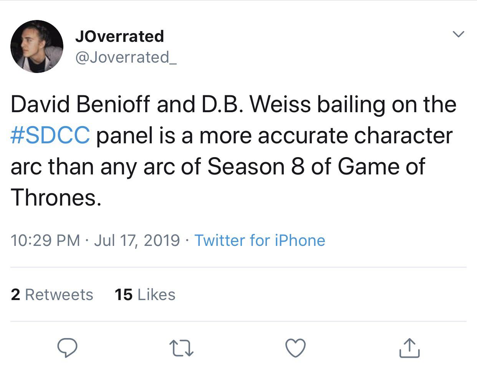
Task: Open the #SDCC hashtag
Action: point(50,136)
